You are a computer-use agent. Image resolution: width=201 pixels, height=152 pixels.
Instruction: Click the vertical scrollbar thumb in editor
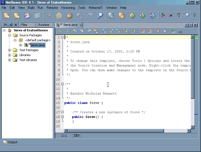pyautogui.click(x=192, y=68)
